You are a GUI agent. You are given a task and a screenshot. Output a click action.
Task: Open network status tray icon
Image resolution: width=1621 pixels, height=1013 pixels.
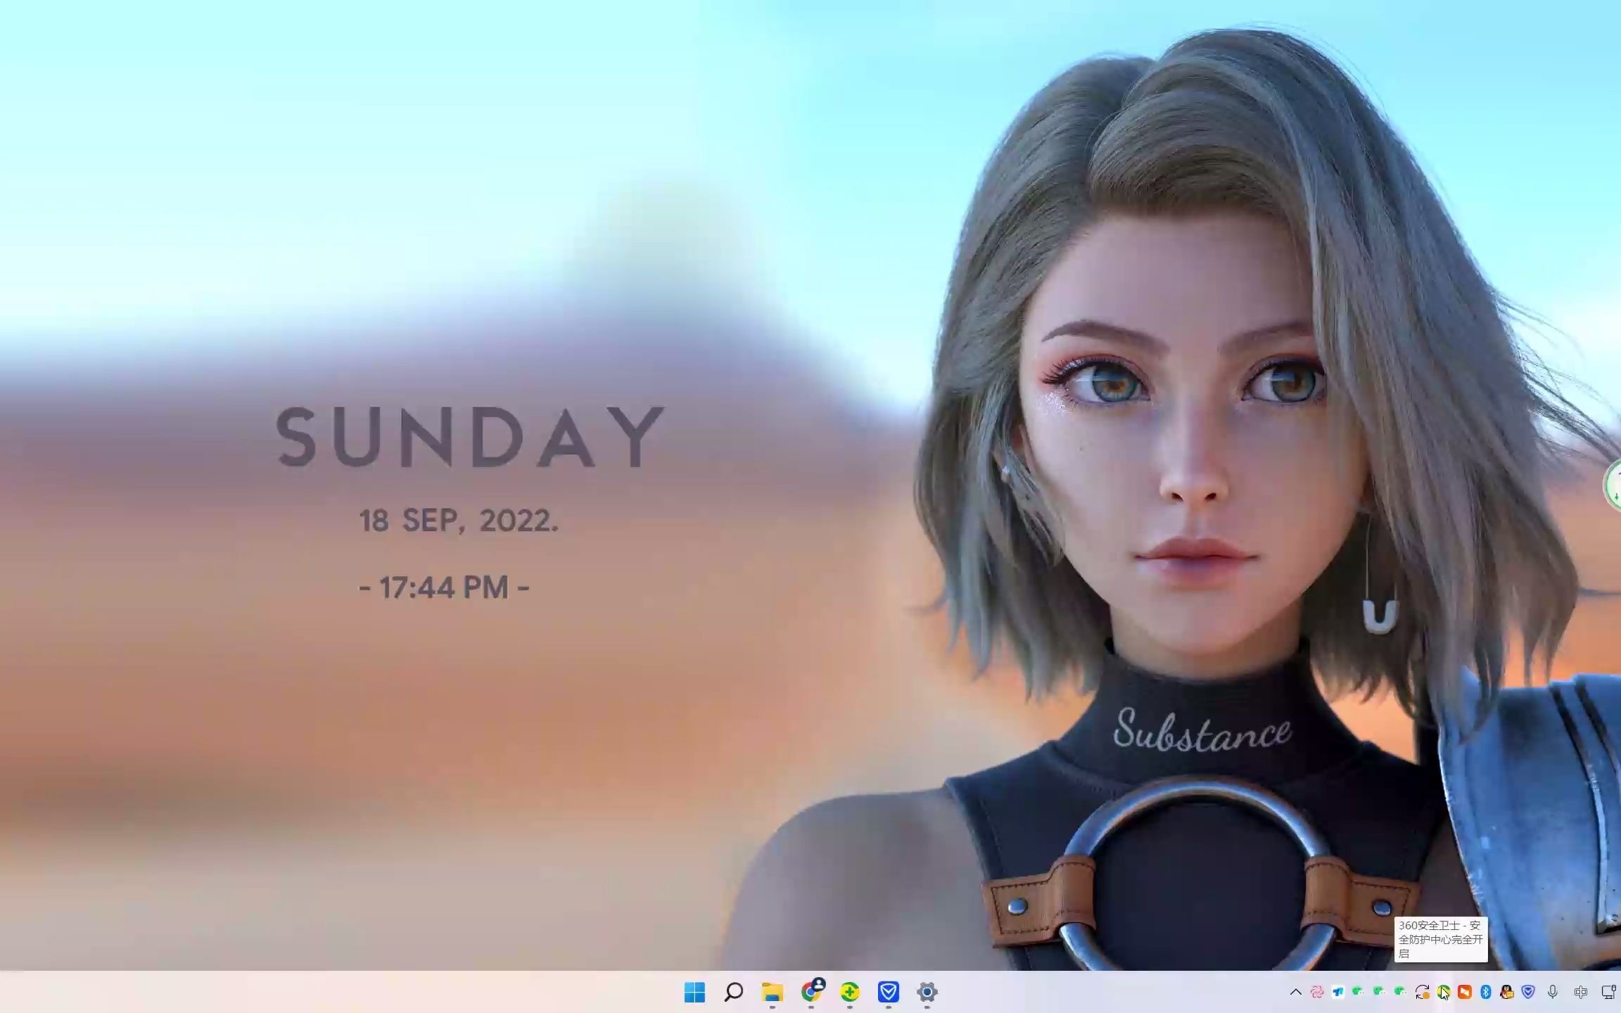[x=1608, y=992]
